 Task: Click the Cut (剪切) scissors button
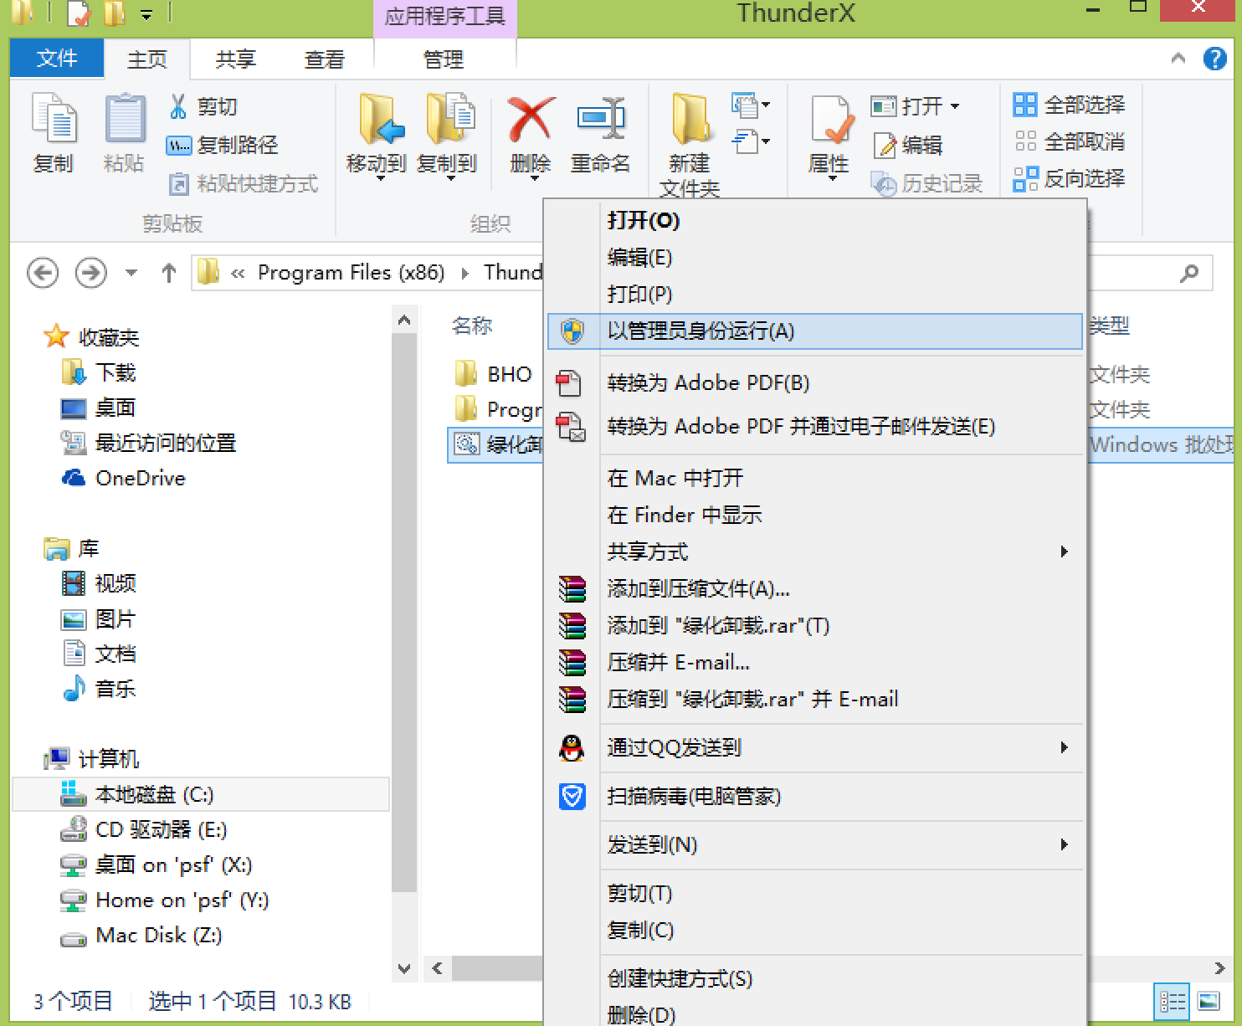[x=203, y=106]
